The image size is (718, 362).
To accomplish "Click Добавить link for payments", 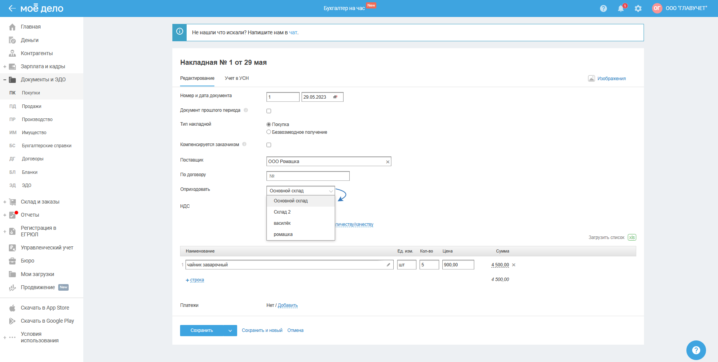I will [x=288, y=305].
